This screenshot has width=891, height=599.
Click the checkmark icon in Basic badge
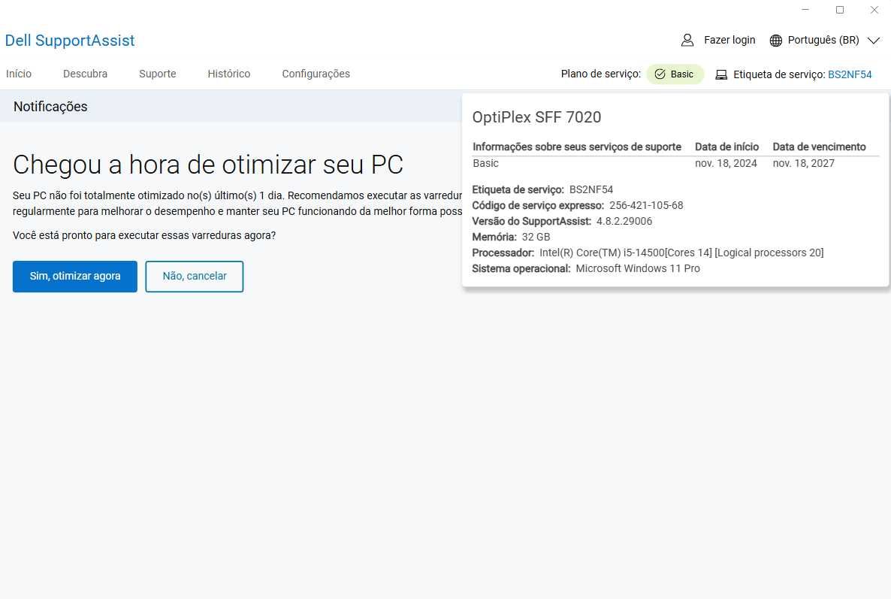pyautogui.click(x=660, y=74)
